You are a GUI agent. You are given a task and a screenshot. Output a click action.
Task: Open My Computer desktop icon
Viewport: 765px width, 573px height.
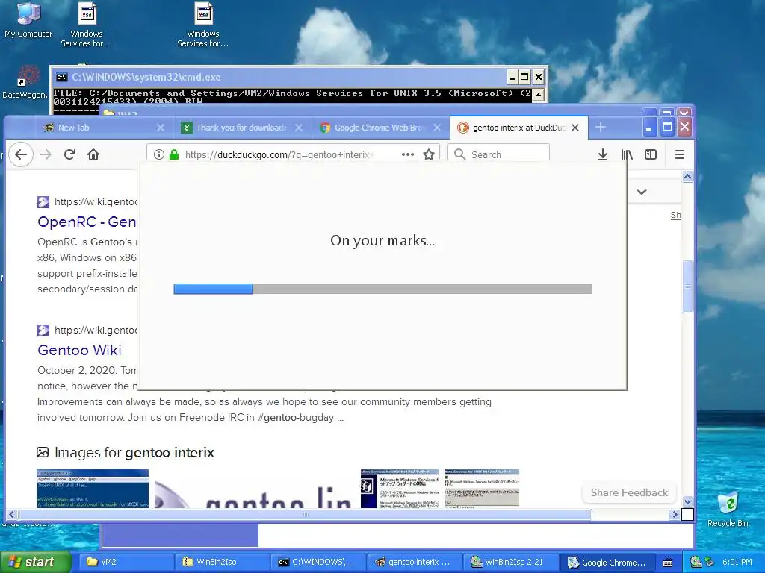(28, 19)
